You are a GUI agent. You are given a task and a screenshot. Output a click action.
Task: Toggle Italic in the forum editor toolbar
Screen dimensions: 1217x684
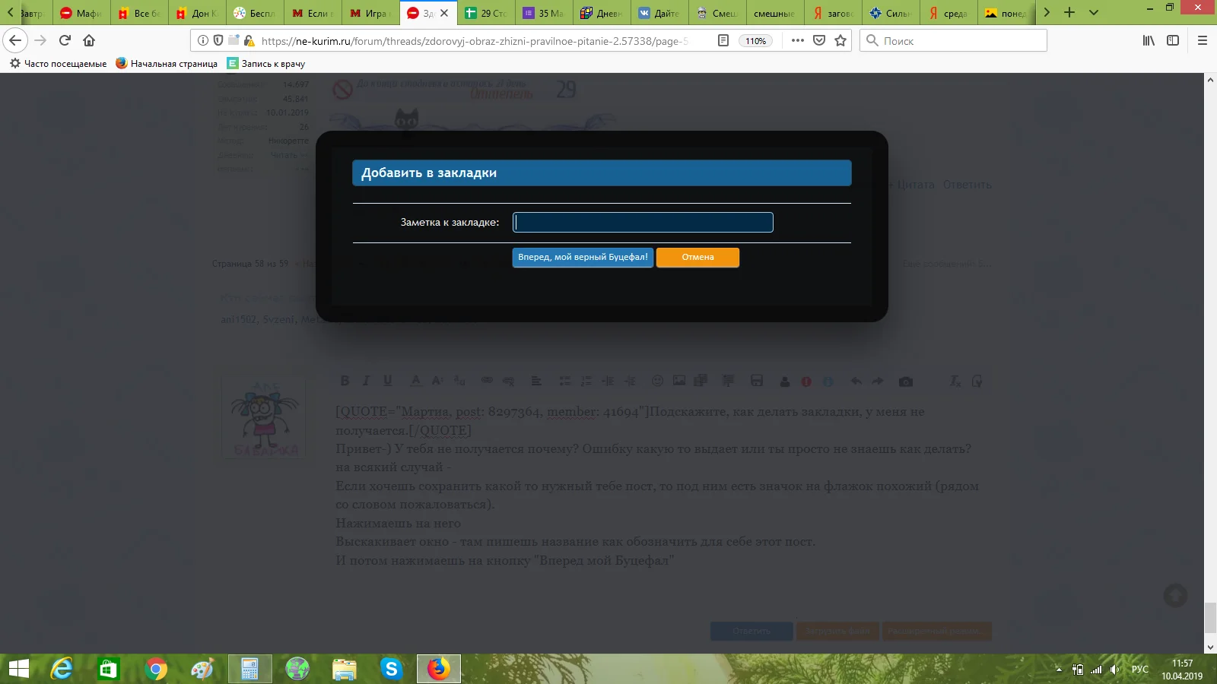pyautogui.click(x=366, y=381)
